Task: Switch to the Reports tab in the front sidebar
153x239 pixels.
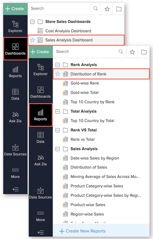Action: pos(40,115)
